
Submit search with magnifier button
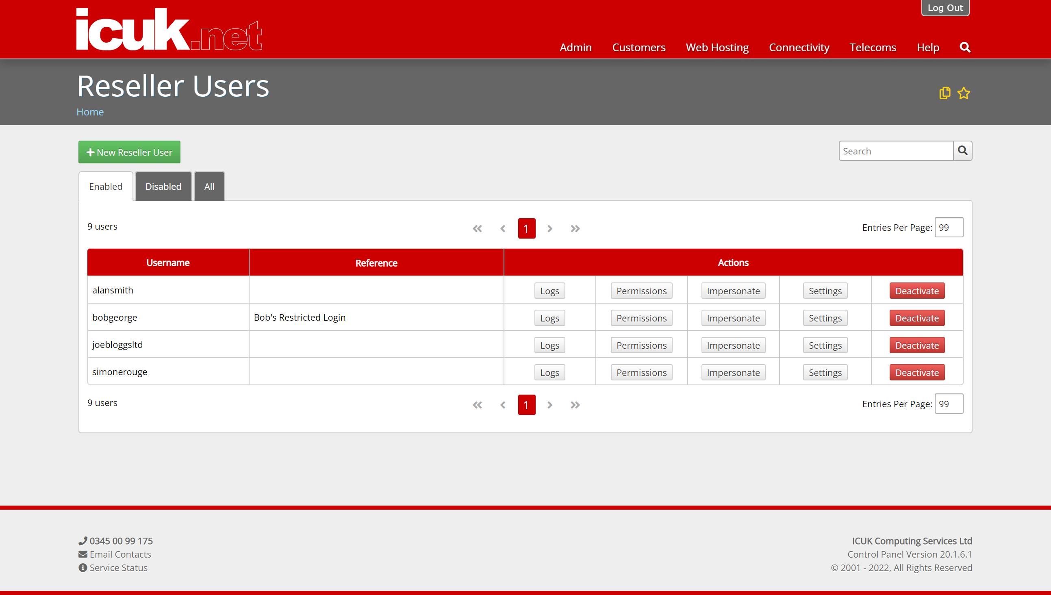(963, 151)
